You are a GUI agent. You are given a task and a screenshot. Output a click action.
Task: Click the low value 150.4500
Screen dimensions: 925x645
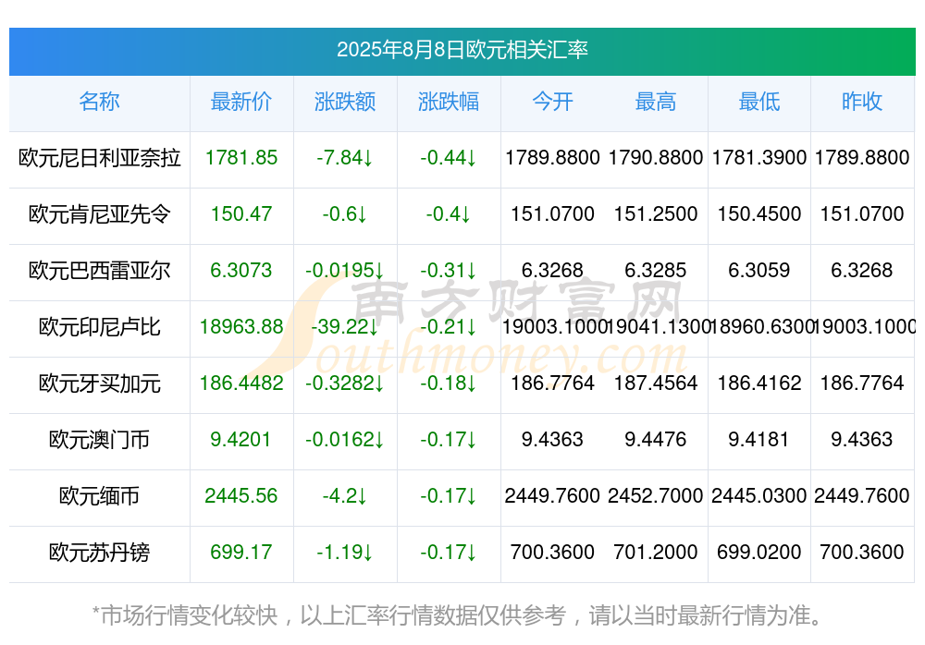coord(759,213)
